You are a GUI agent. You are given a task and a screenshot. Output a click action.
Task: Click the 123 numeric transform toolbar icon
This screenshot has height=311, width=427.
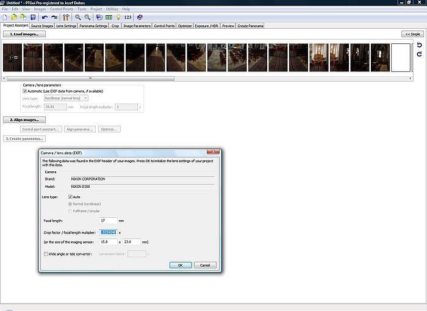click(128, 18)
